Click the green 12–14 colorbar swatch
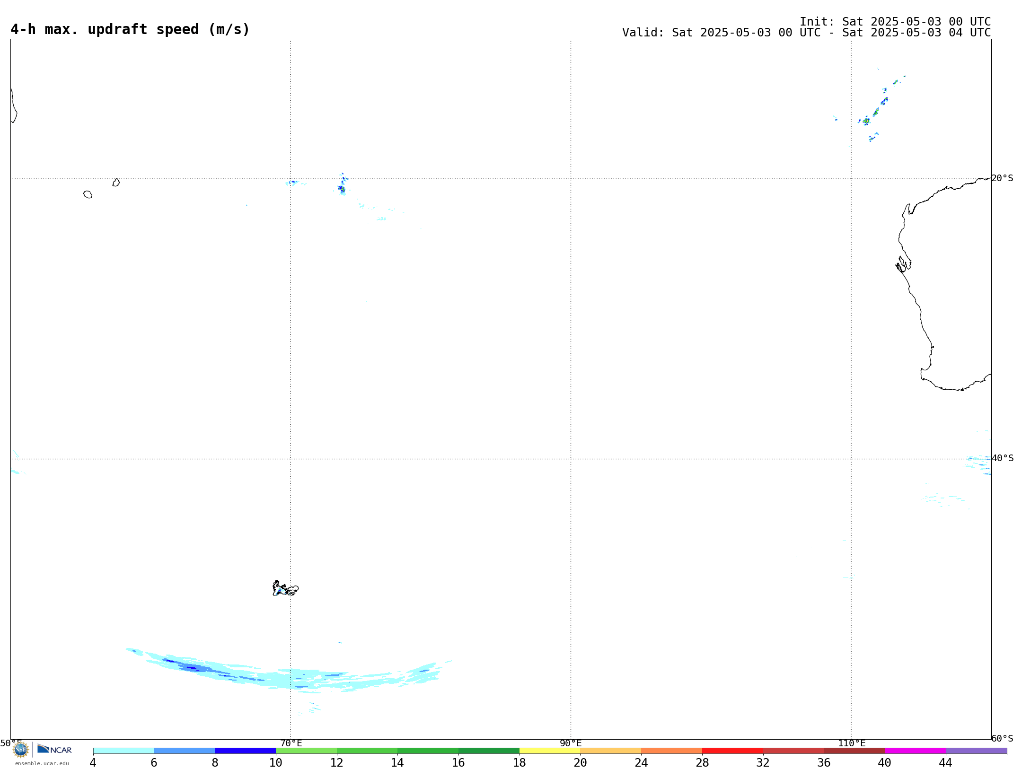Screen dimensions: 1022x769 tap(367, 751)
